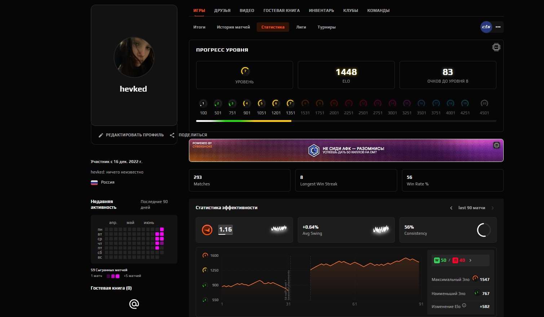Viewport: 544px width, 317px height.
Task: Open the Гостевая книга tab
Action: [x=282, y=10]
